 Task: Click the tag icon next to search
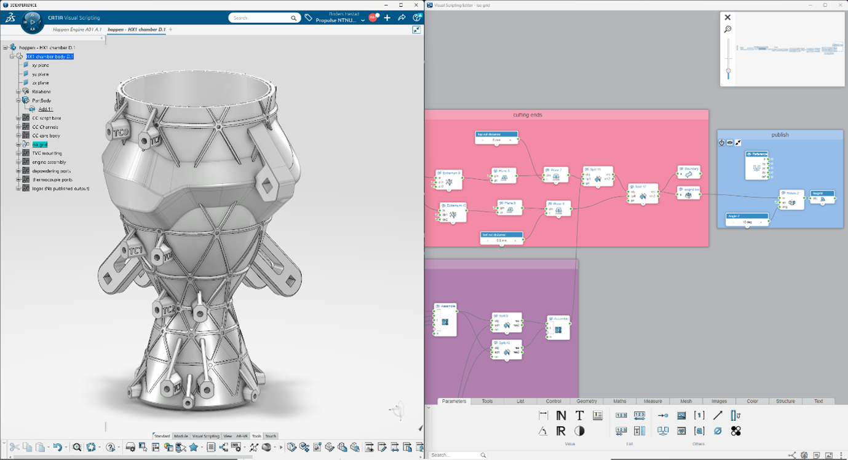click(308, 18)
